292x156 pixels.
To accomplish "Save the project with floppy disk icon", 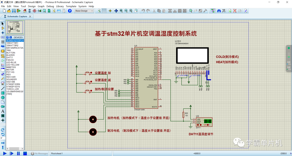I will pyautogui.click(x=14, y=11).
